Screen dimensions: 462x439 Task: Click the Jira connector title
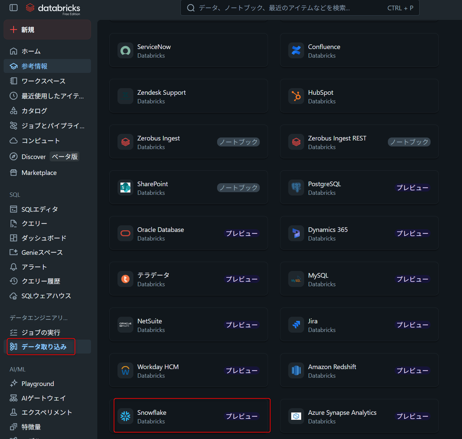point(313,321)
